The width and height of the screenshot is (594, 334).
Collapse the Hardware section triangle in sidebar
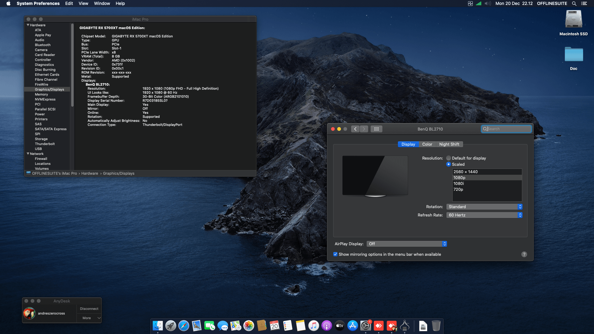pos(28,25)
